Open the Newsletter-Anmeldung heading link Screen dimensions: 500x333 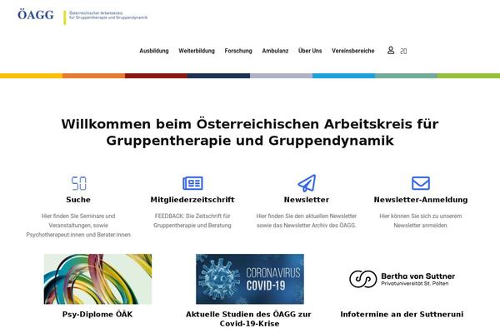421,200
